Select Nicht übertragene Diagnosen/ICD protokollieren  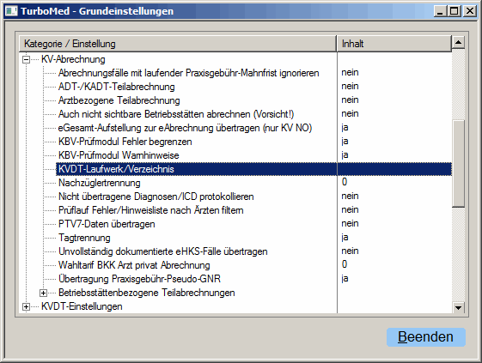[156, 197]
